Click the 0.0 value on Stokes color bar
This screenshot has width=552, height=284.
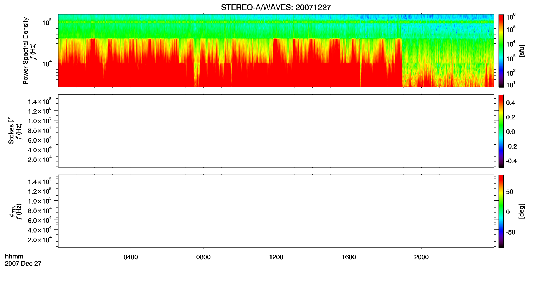click(x=510, y=132)
